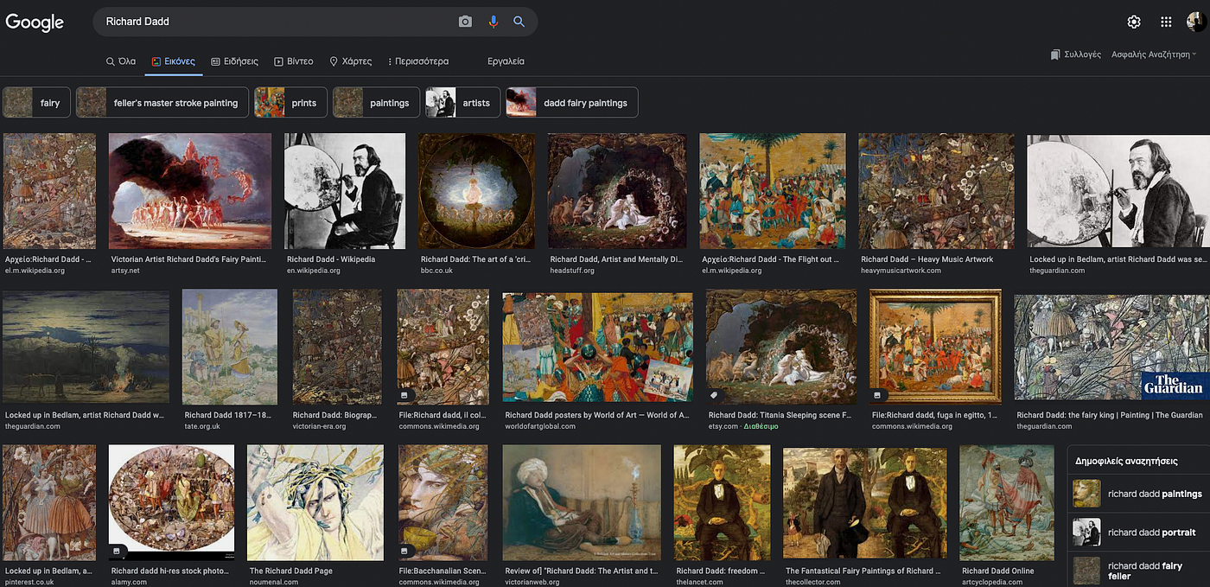Select richard dadd portrait popular search
Screen dimensions: 1210x587
(x=1138, y=533)
